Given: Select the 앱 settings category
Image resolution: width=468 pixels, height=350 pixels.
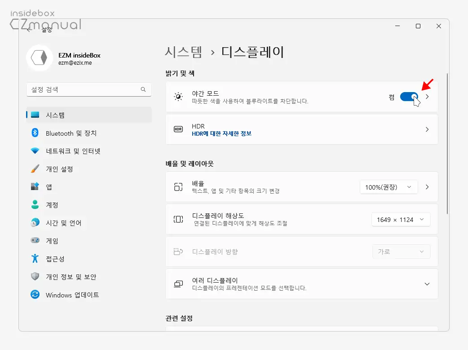Looking at the screenshot, I should [x=49, y=186].
